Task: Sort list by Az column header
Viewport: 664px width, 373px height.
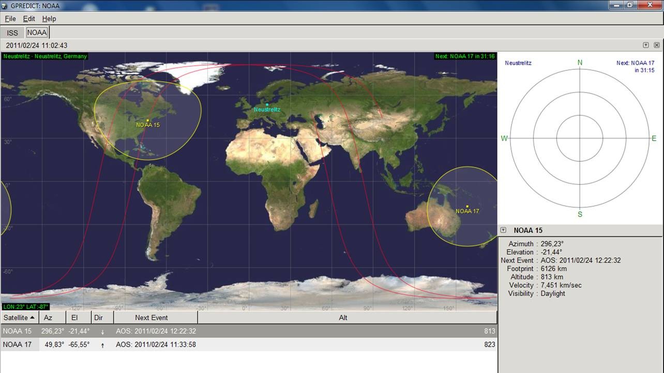Action: 53,318
